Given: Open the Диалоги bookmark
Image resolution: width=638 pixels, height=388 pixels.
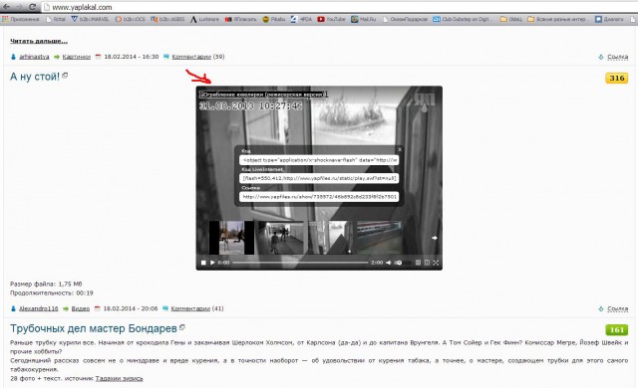Looking at the screenshot, I should [609, 19].
